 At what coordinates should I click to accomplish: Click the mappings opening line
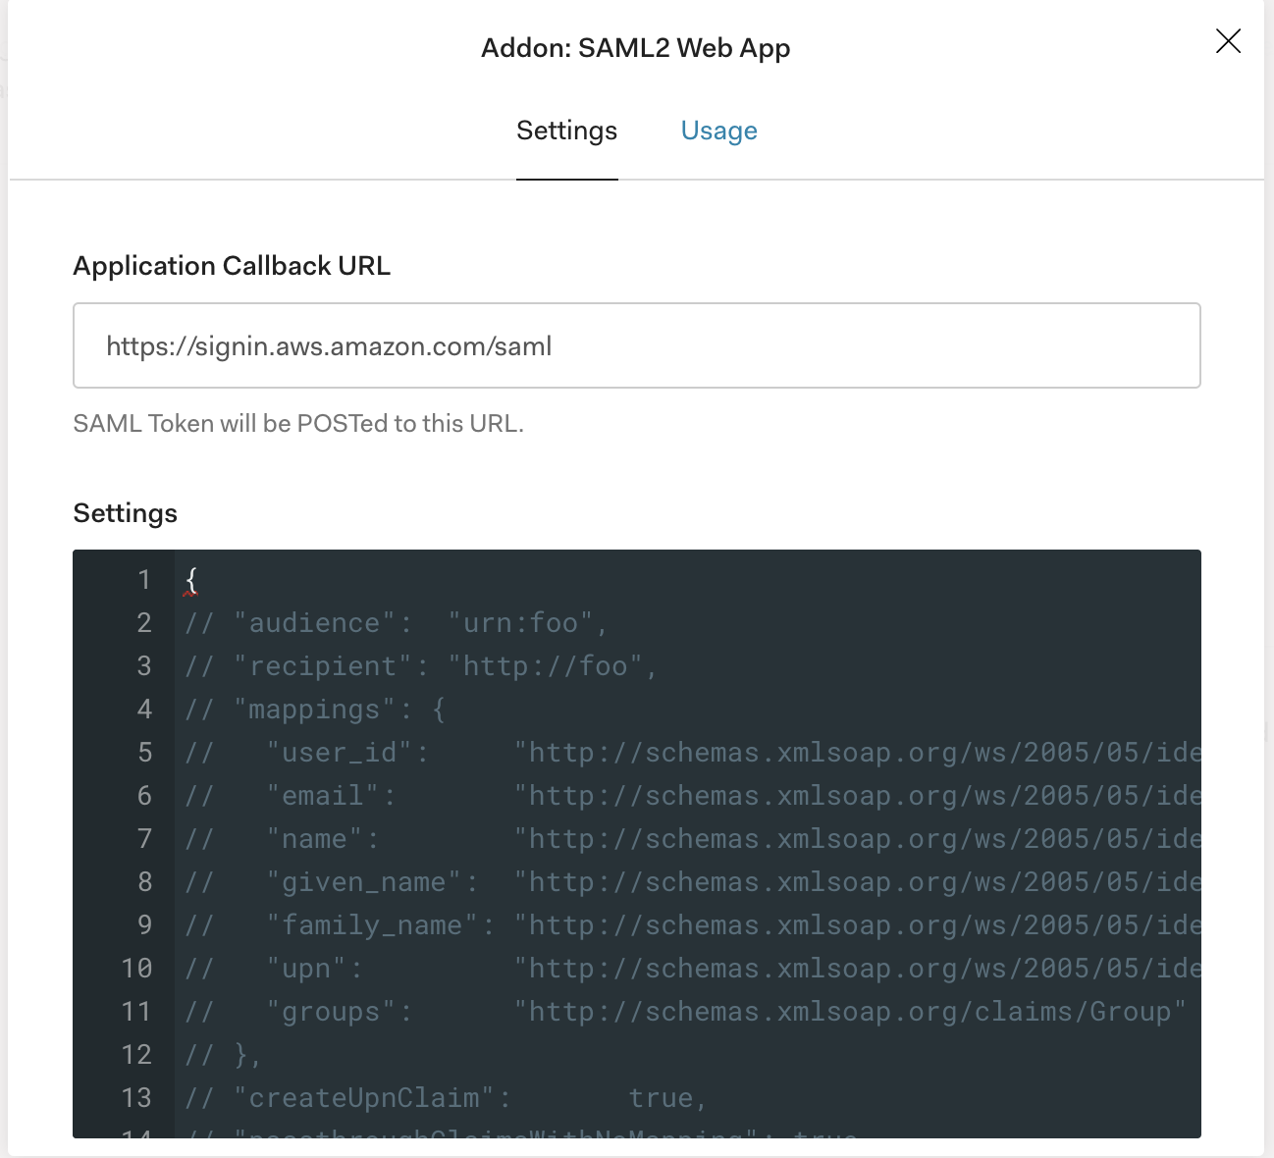pos(314,709)
